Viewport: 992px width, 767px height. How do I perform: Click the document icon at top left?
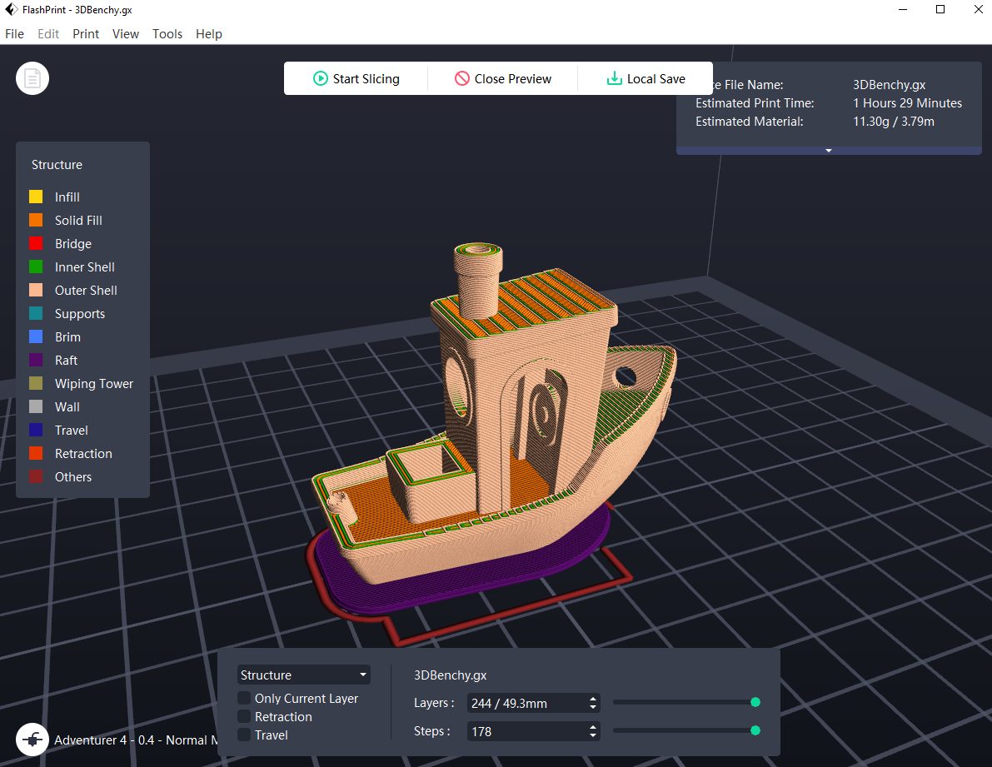(32, 78)
